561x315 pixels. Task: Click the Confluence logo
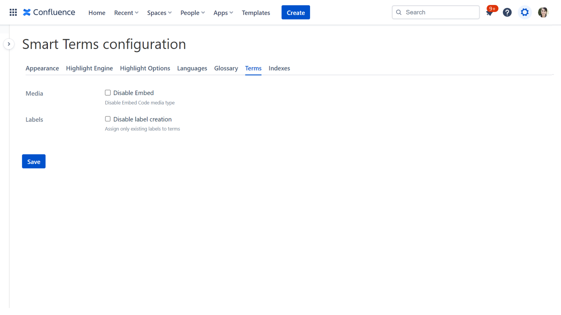click(x=49, y=12)
